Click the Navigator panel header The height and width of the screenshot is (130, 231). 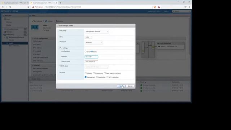coord(15,16)
